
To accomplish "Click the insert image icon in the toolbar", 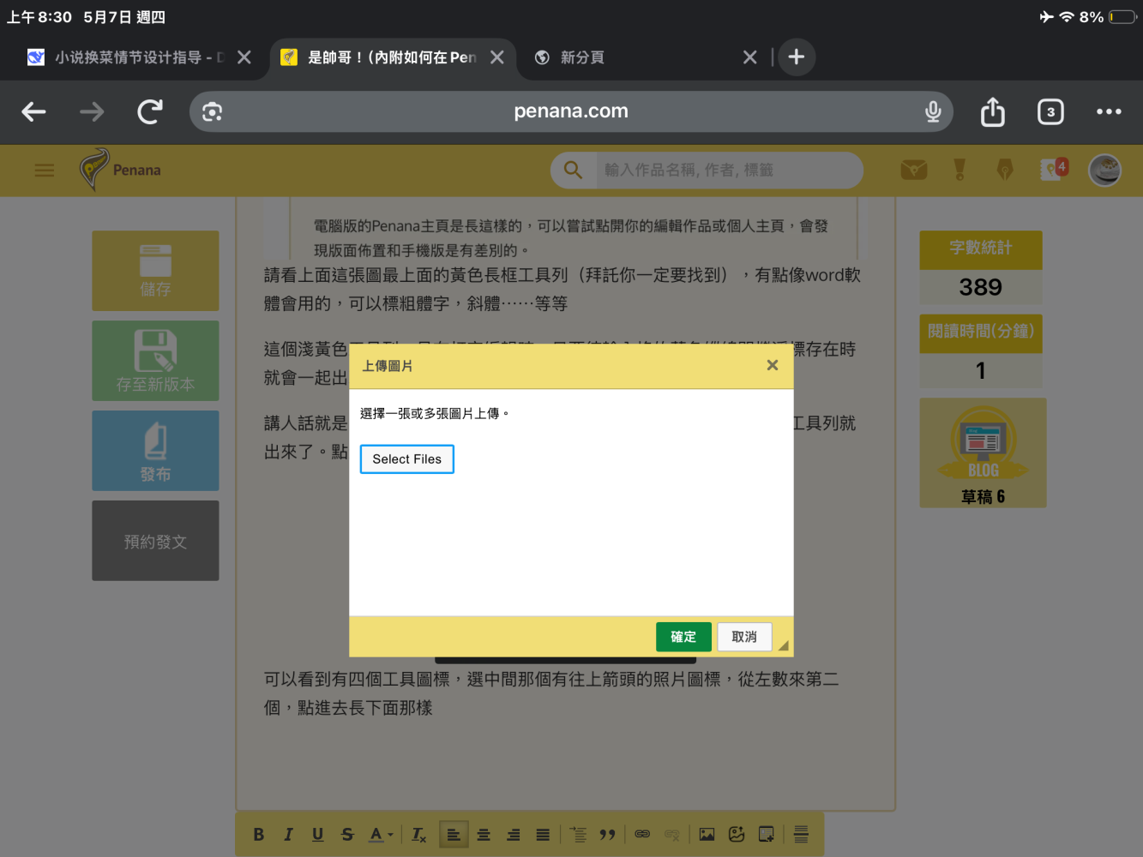I will point(707,835).
